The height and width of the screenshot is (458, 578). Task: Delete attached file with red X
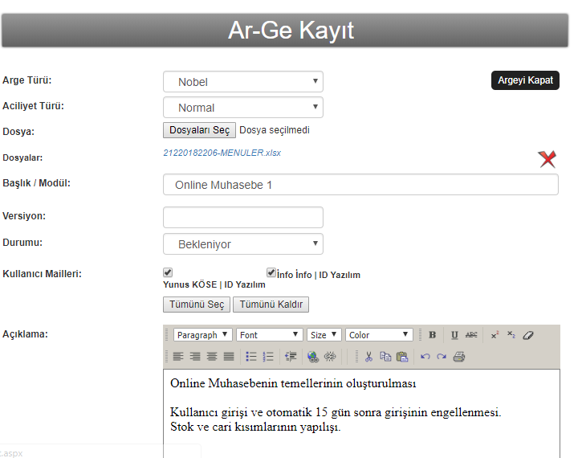pyautogui.click(x=547, y=159)
